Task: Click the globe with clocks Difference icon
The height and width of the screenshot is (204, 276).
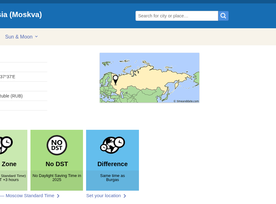Action: point(113,145)
